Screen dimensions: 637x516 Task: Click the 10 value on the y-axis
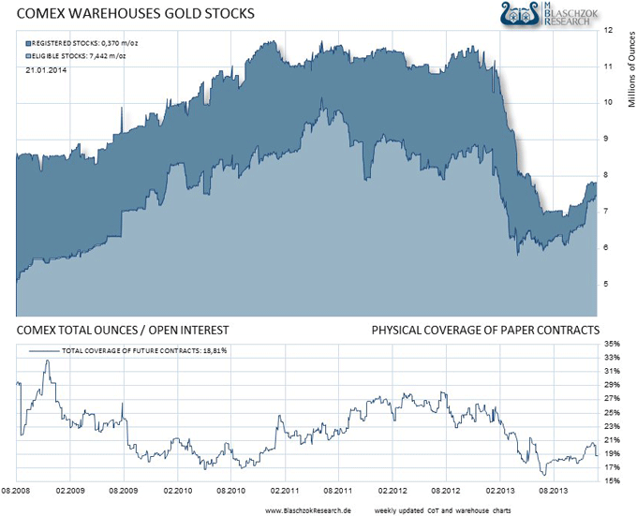point(608,102)
